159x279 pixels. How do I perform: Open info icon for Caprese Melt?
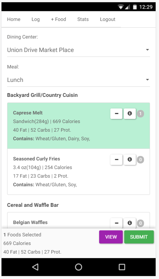(x=129, y=114)
